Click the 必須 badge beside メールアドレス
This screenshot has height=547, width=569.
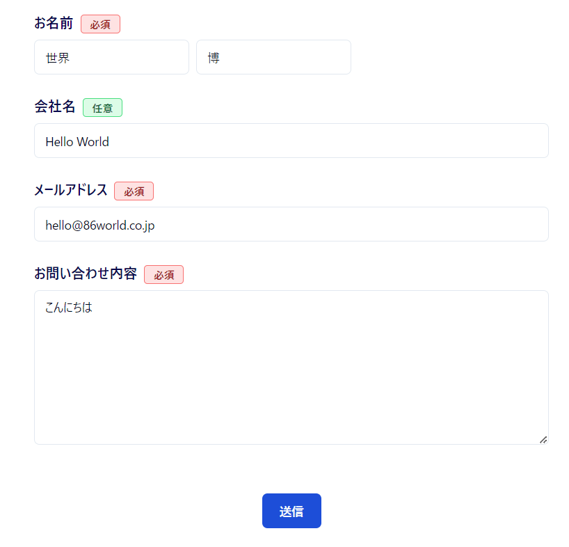[x=134, y=191]
